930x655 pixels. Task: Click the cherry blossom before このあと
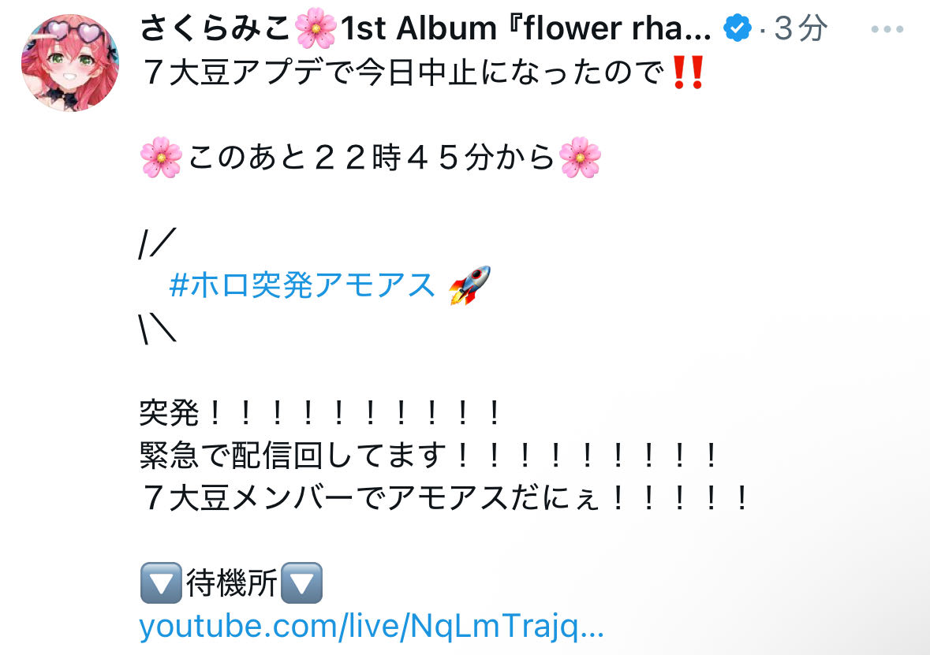[x=162, y=158]
